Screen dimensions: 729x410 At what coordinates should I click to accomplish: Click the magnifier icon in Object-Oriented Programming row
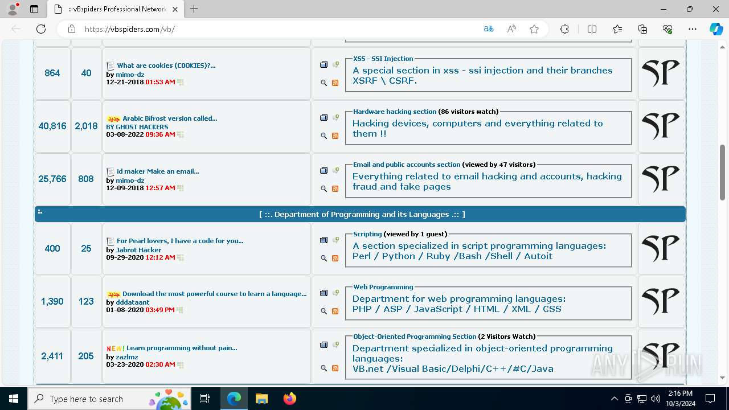[323, 368]
